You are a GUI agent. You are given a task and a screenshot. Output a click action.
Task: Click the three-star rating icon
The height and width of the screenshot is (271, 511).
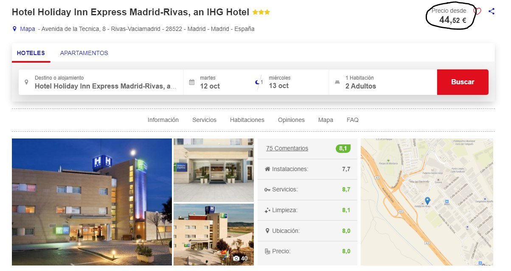point(261,13)
